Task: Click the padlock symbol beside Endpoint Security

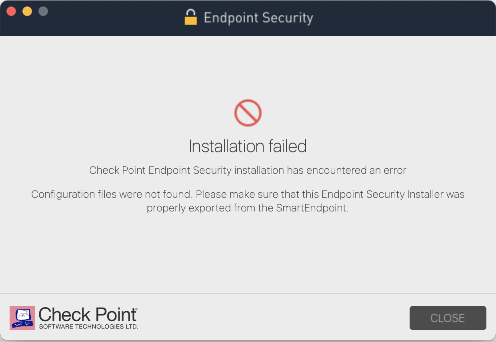Action: tap(191, 18)
